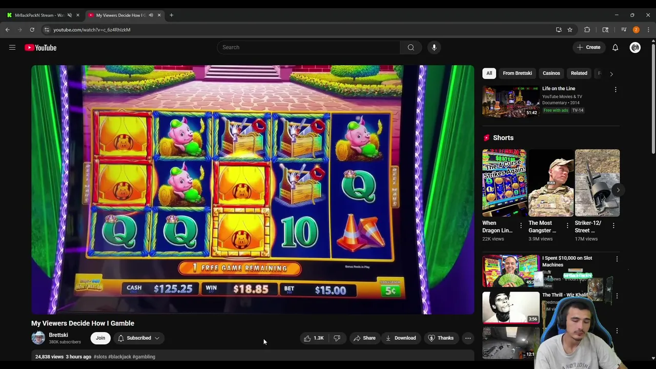Open the YouTube account avatar menu
Viewport: 656px width, 369px height.
tap(635, 48)
